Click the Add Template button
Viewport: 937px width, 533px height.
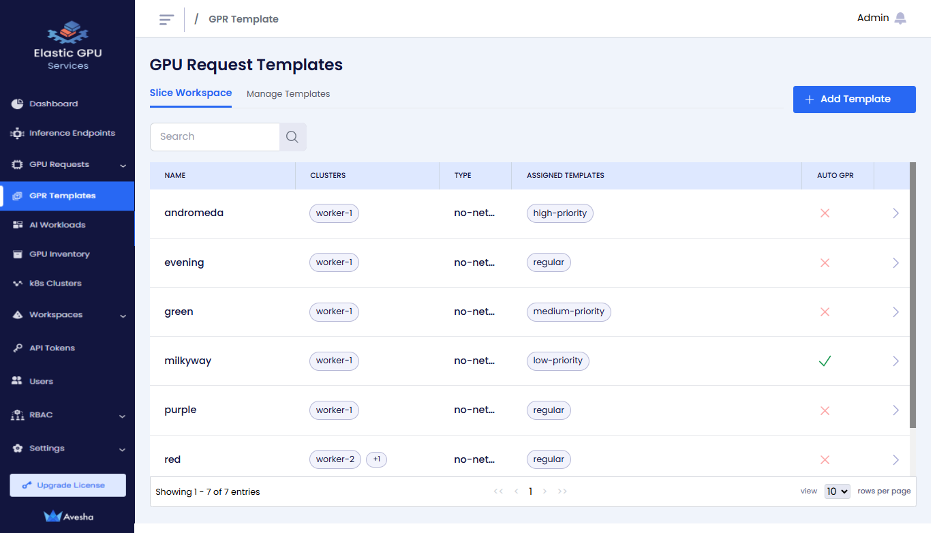[x=854, y=100]
